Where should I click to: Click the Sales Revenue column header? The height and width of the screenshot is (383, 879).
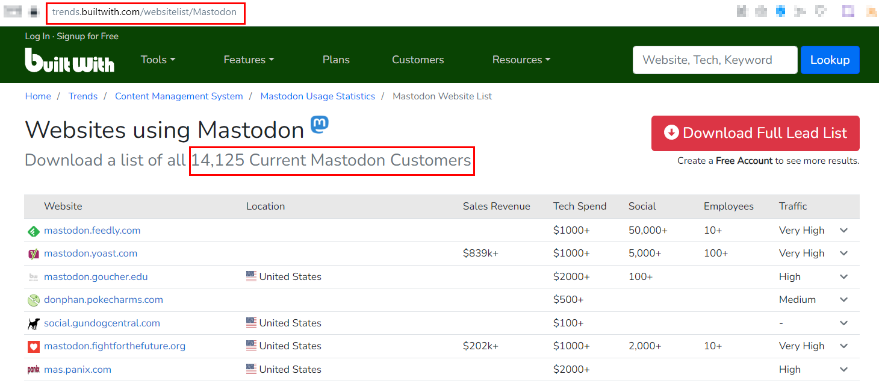pos(497,207)
